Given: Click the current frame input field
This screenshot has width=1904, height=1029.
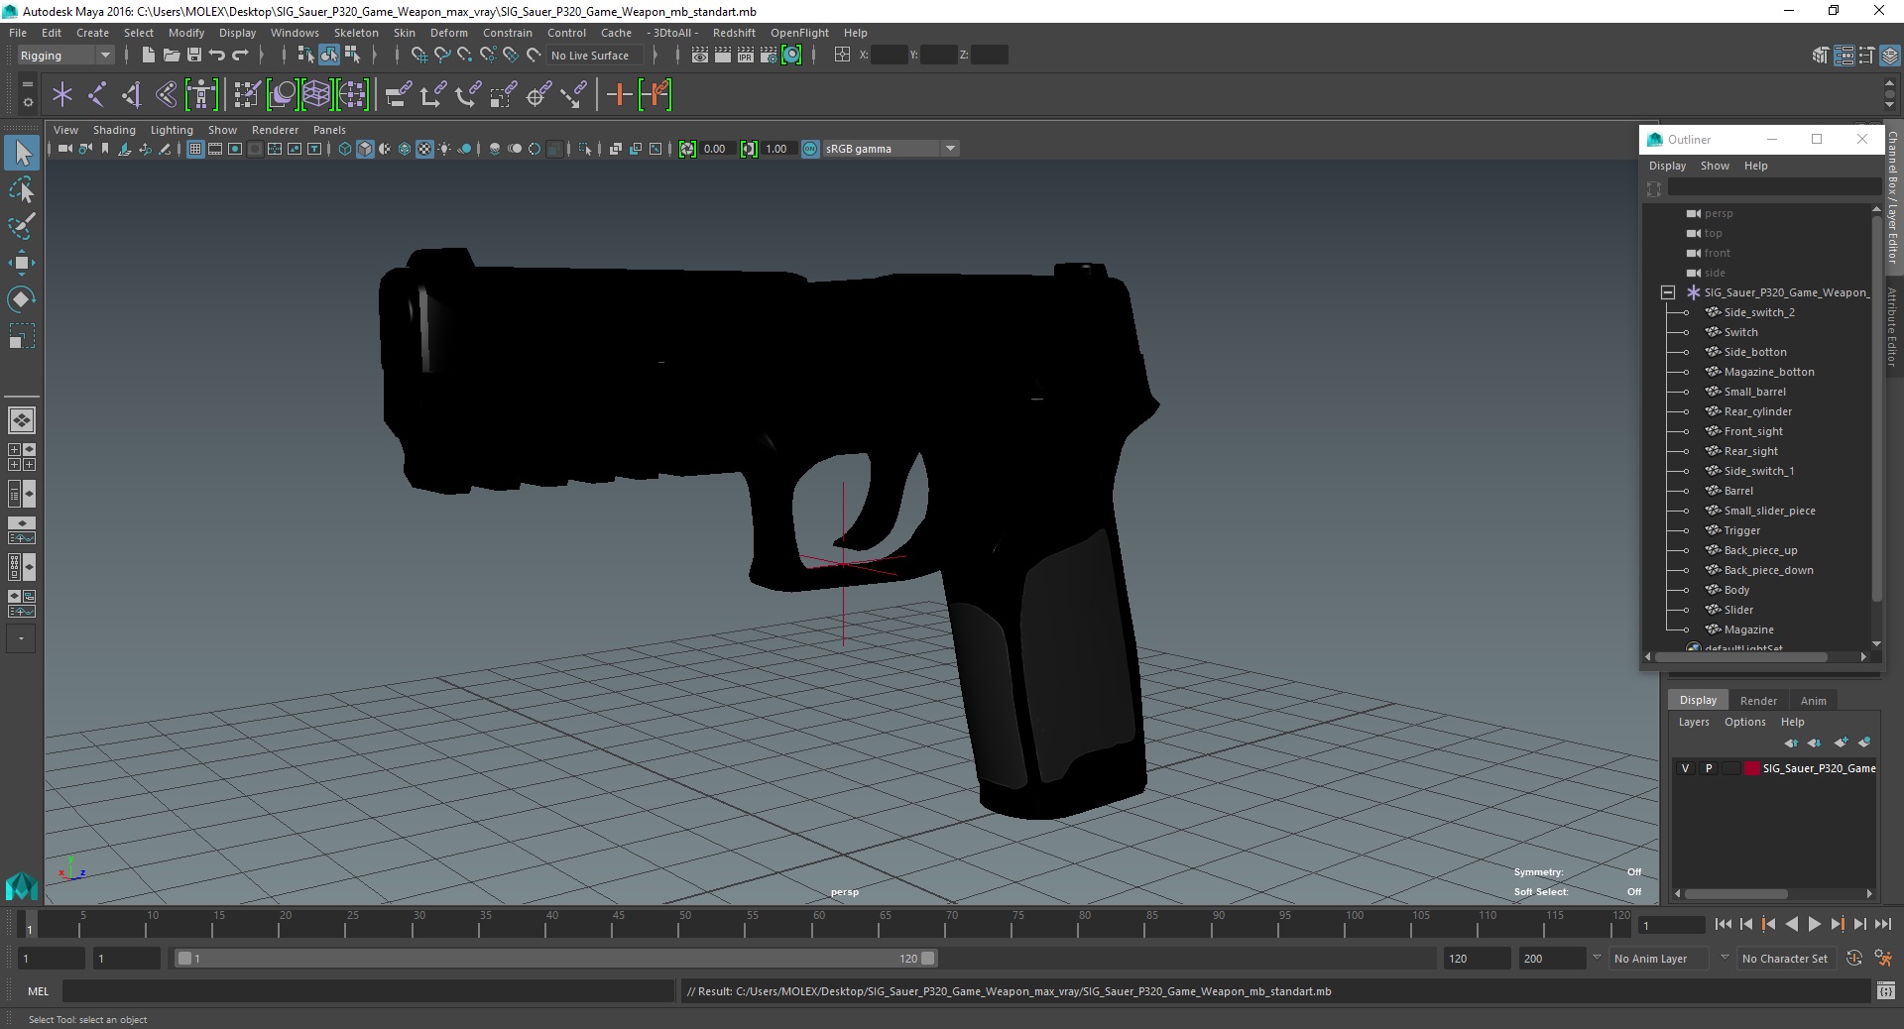Looking at the screenshot, I should click(x=1672, y=925).
